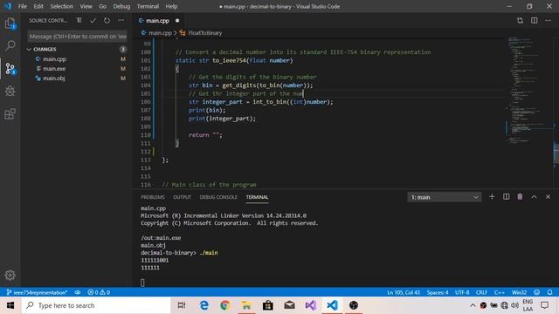Open the Edit menu
The height and width of the screenshot is (314, 559).
(38, 6)
